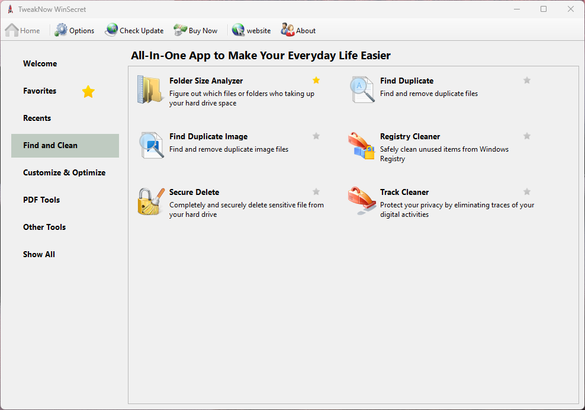585x410 pixels.
Task: Launch Find Duplicate tool icon
Action: pos(362,90)
